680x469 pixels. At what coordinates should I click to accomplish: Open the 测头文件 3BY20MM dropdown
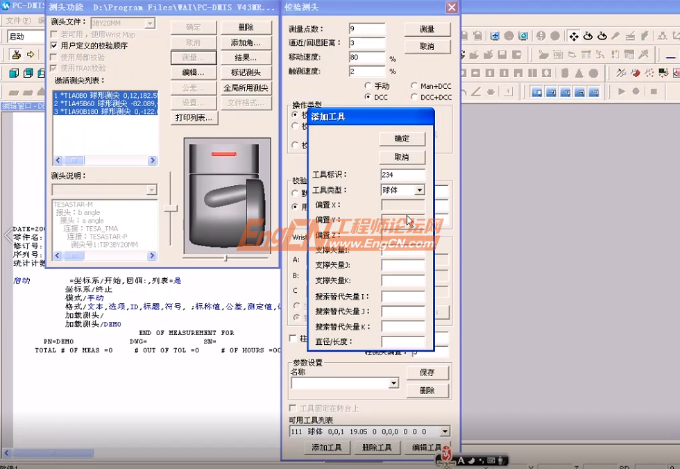pyautogui.click(x=150, y=23)
